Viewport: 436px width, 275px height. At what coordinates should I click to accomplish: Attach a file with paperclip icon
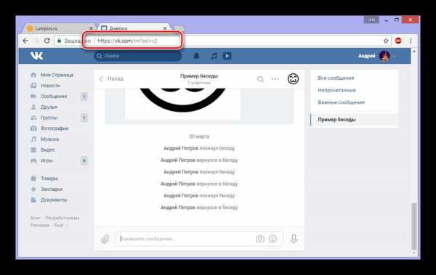(105, 239)
